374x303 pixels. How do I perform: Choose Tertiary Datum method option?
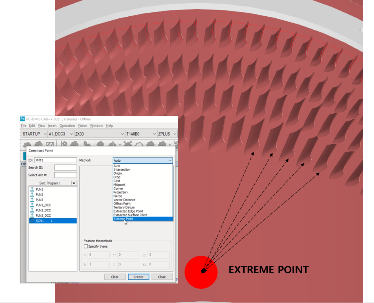pyautogui.click(x=143, y=207)
